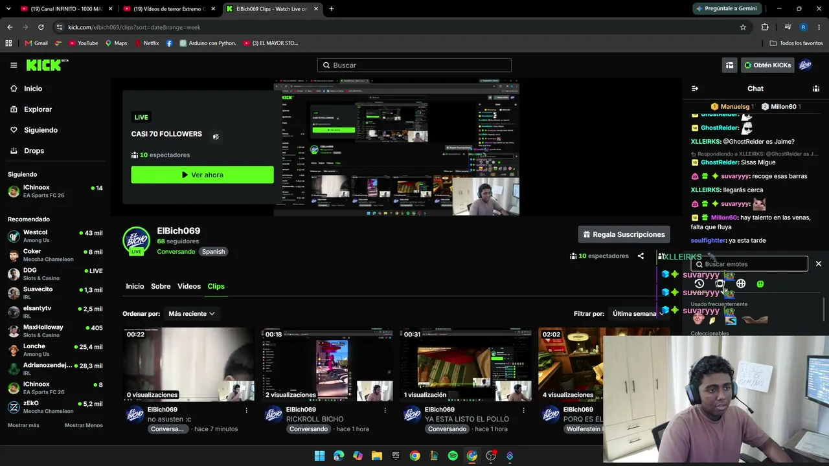The height and width of the screenshot is (466, 829).
Task: Open the Gmail bookmark
Action: (x=36, y=43)
